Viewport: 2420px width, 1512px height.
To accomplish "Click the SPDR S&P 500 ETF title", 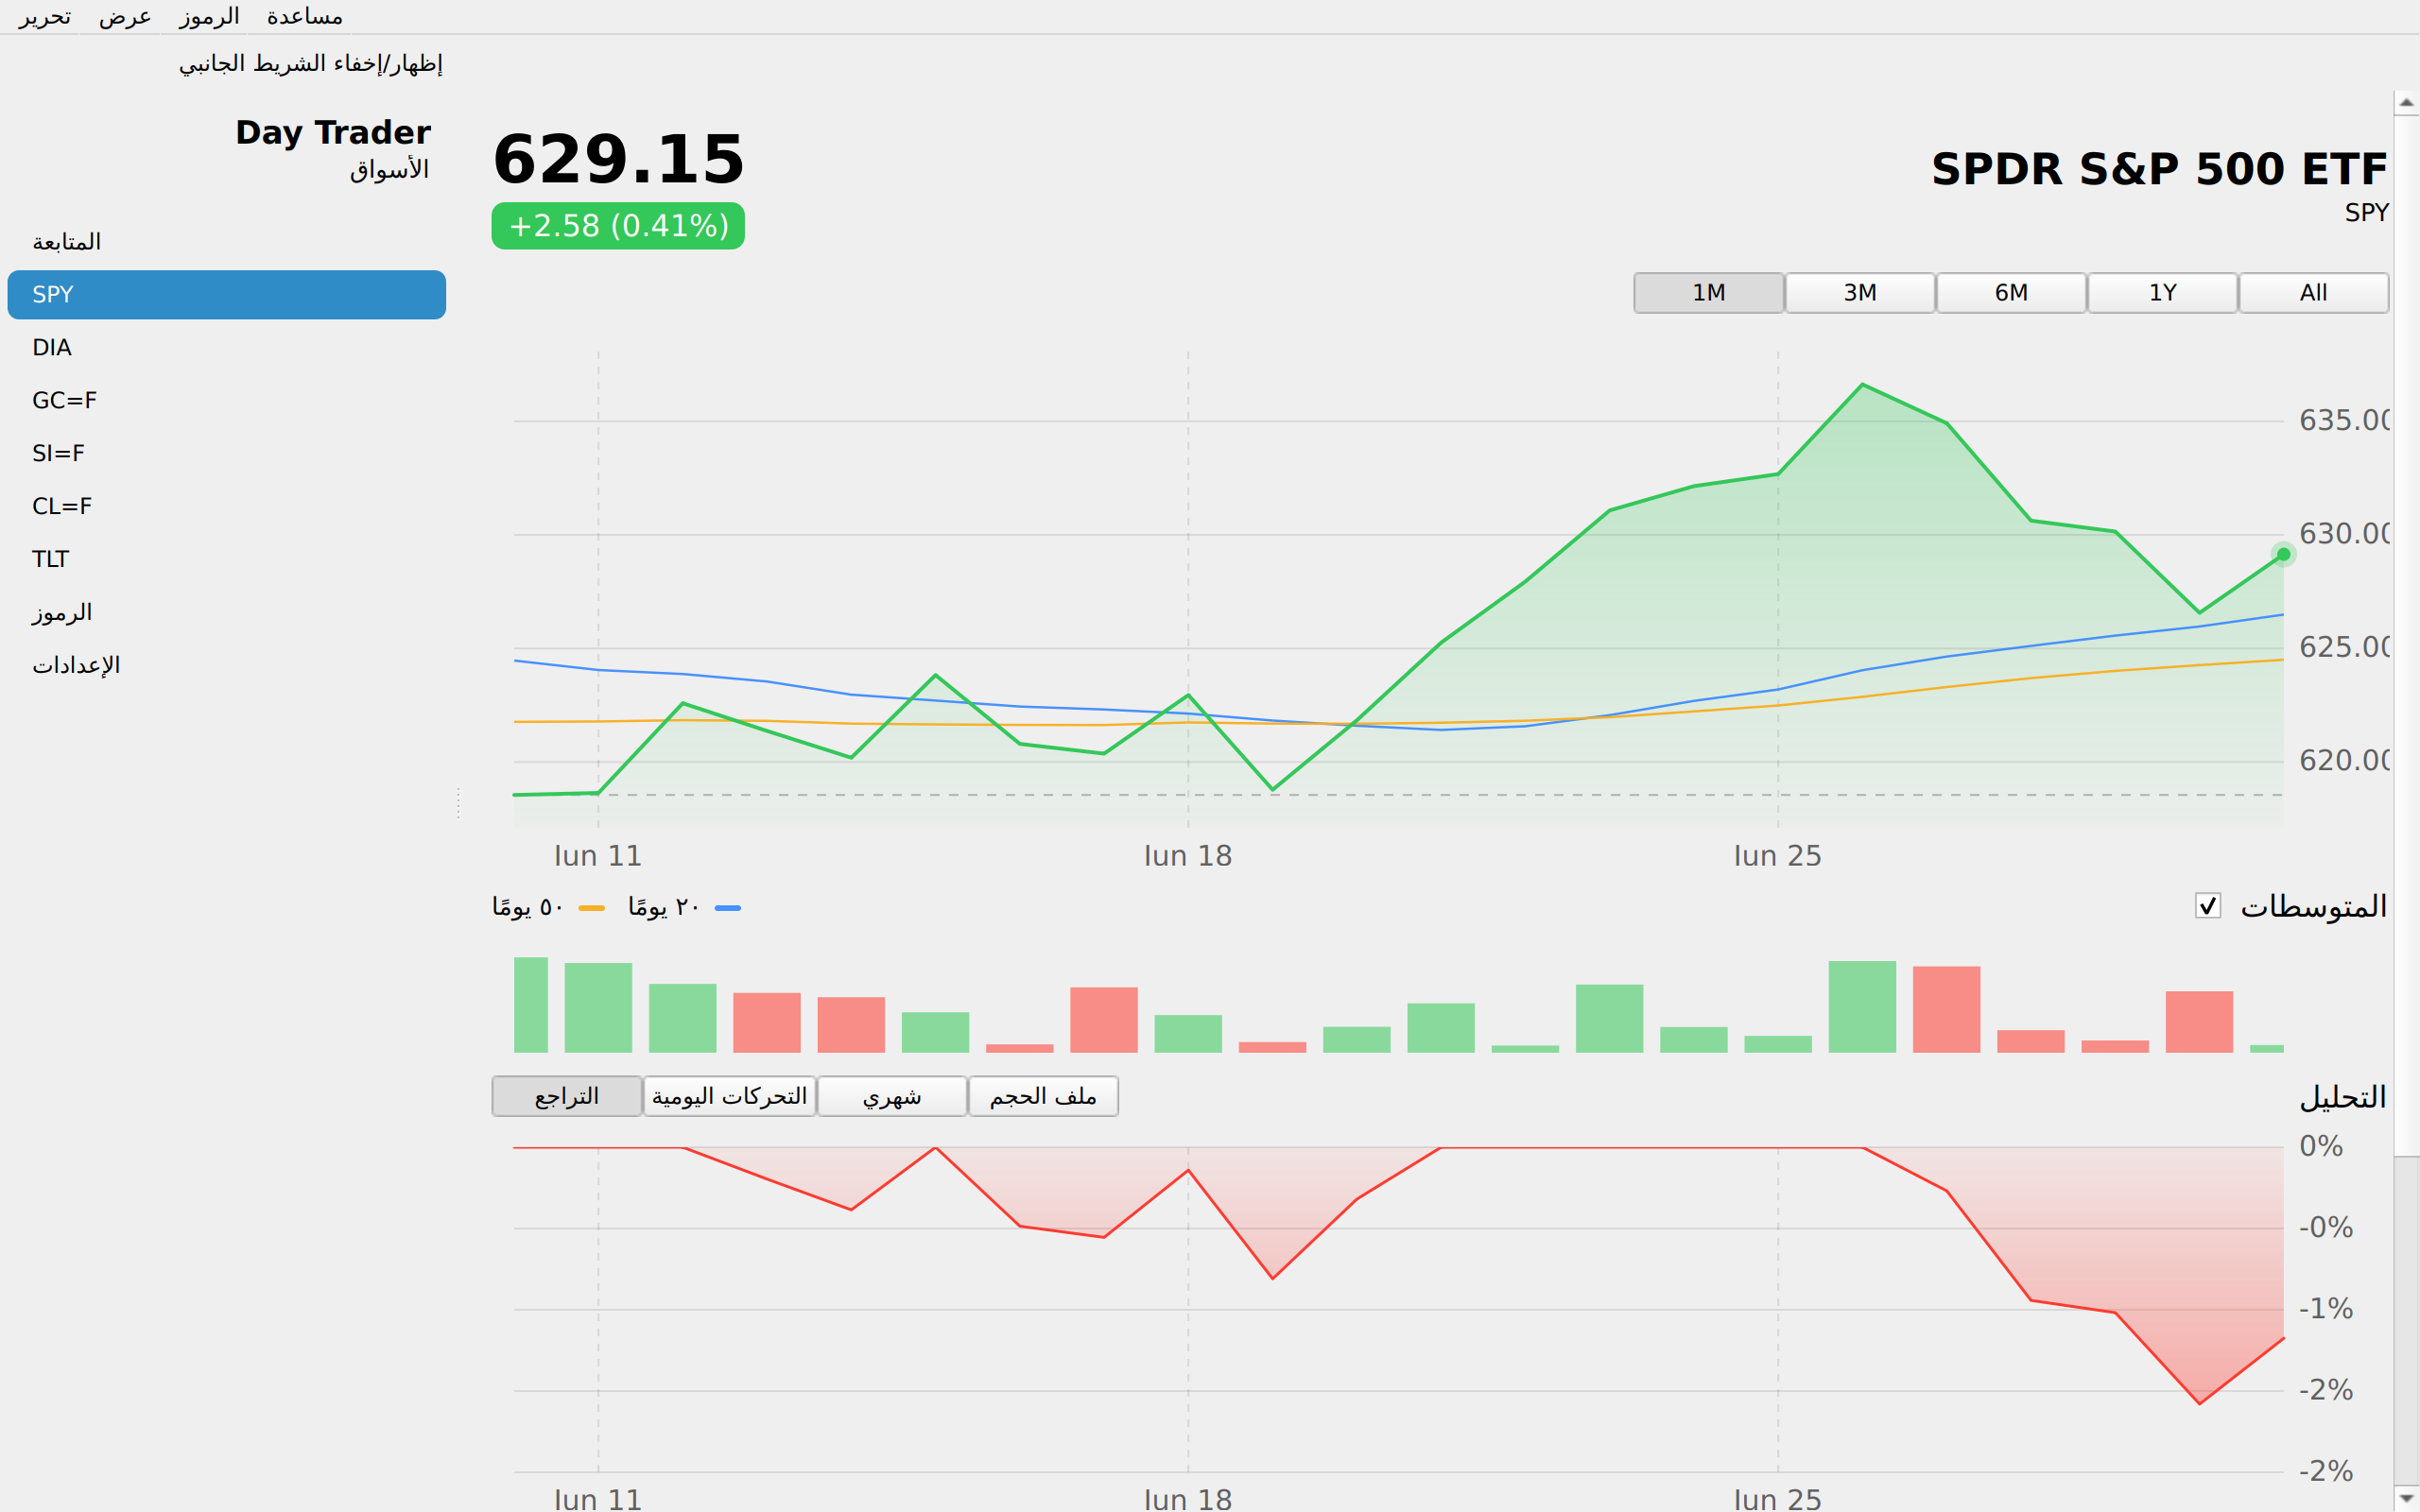I will (2159, 169).
